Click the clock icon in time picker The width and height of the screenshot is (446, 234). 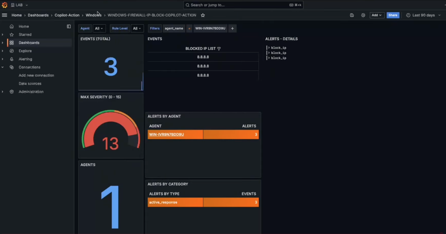(x=408, y=15)
